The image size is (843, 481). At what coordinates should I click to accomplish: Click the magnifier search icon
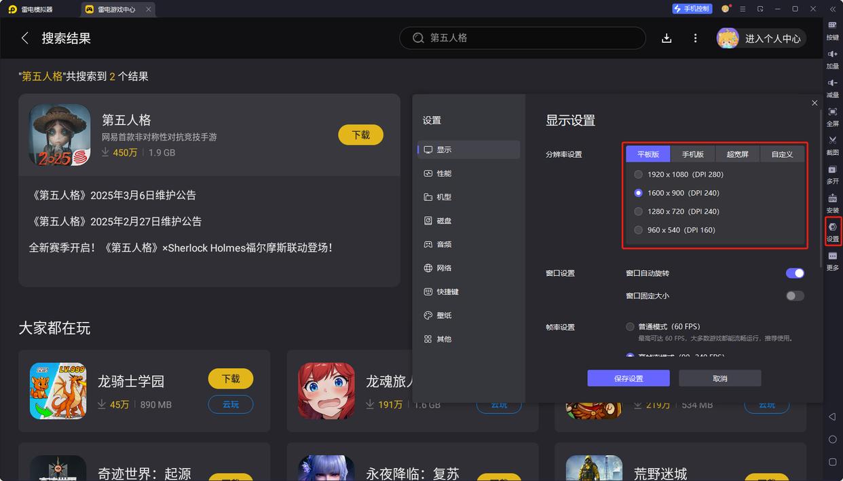point(419,38)
